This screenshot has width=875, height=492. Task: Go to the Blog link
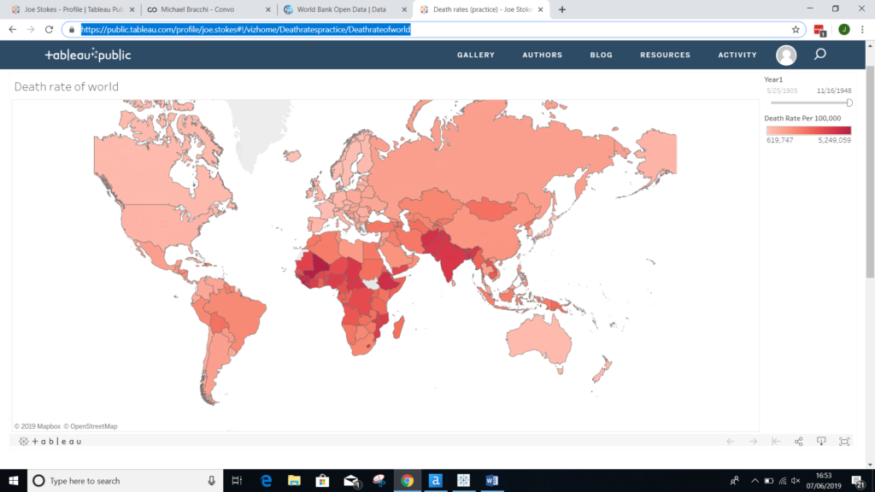point(602,55)
